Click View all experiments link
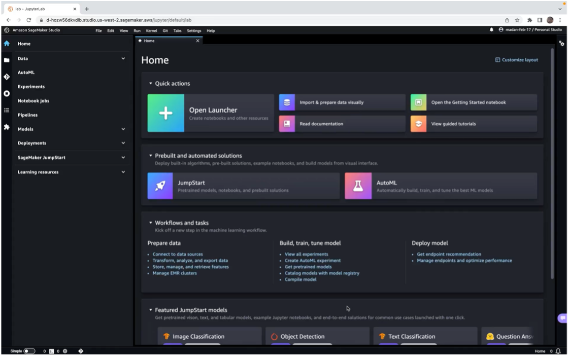Viewport: 569px width, 356px height. click(306, 254)
